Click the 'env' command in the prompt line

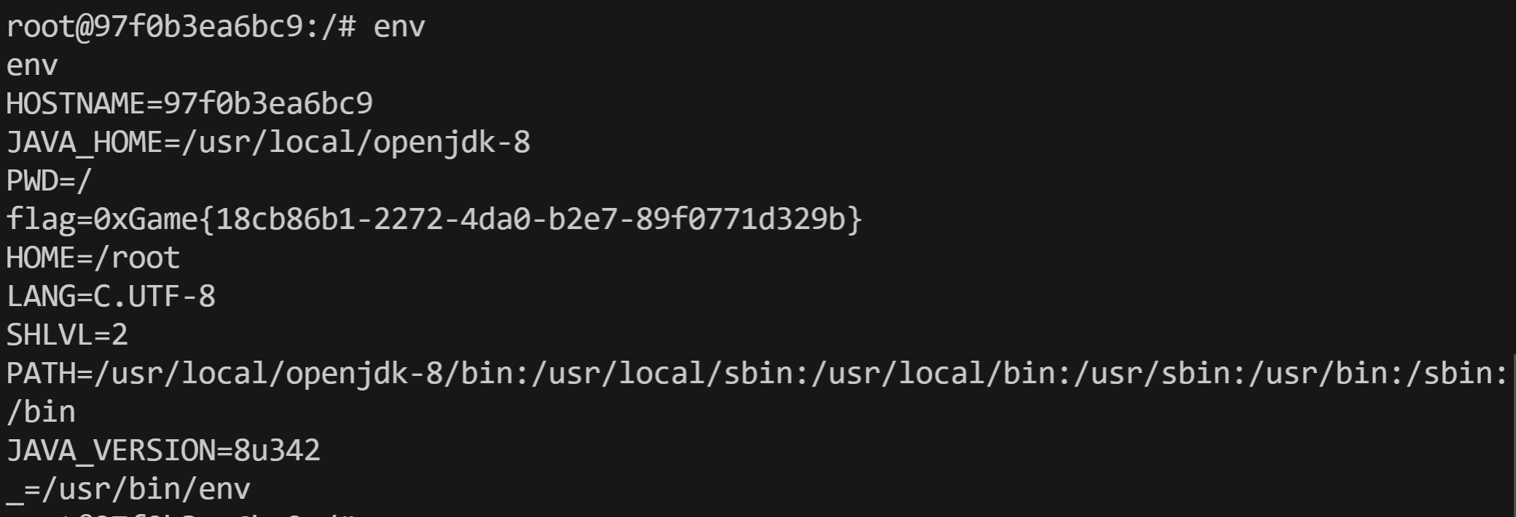pyautogui.click(x=399, y=27)
